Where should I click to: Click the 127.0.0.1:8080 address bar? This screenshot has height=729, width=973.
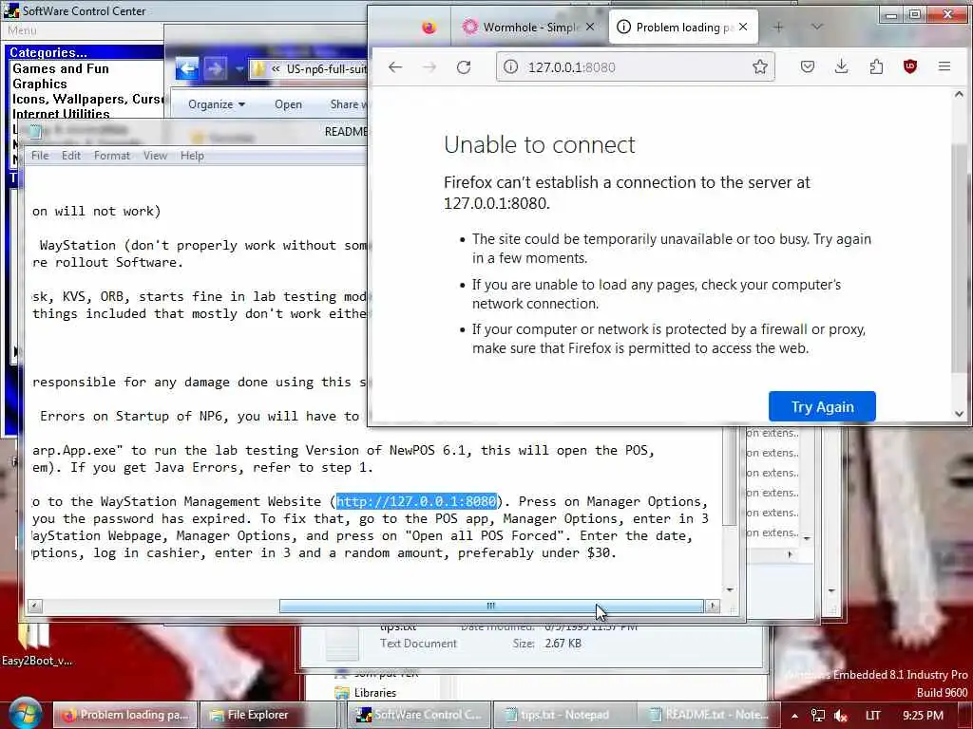click(x=634, y=67)
